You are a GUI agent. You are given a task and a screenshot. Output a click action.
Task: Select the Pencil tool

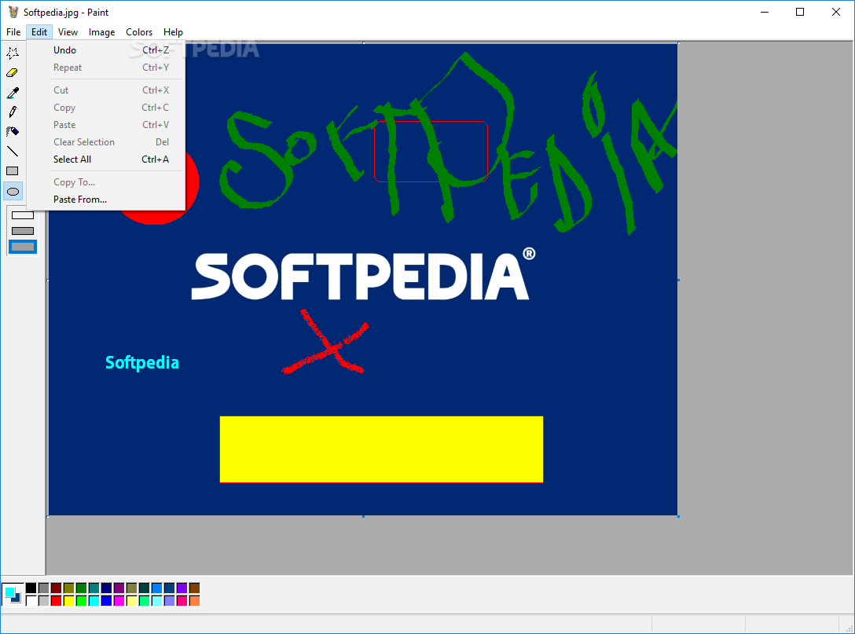(x=13, y=112)
